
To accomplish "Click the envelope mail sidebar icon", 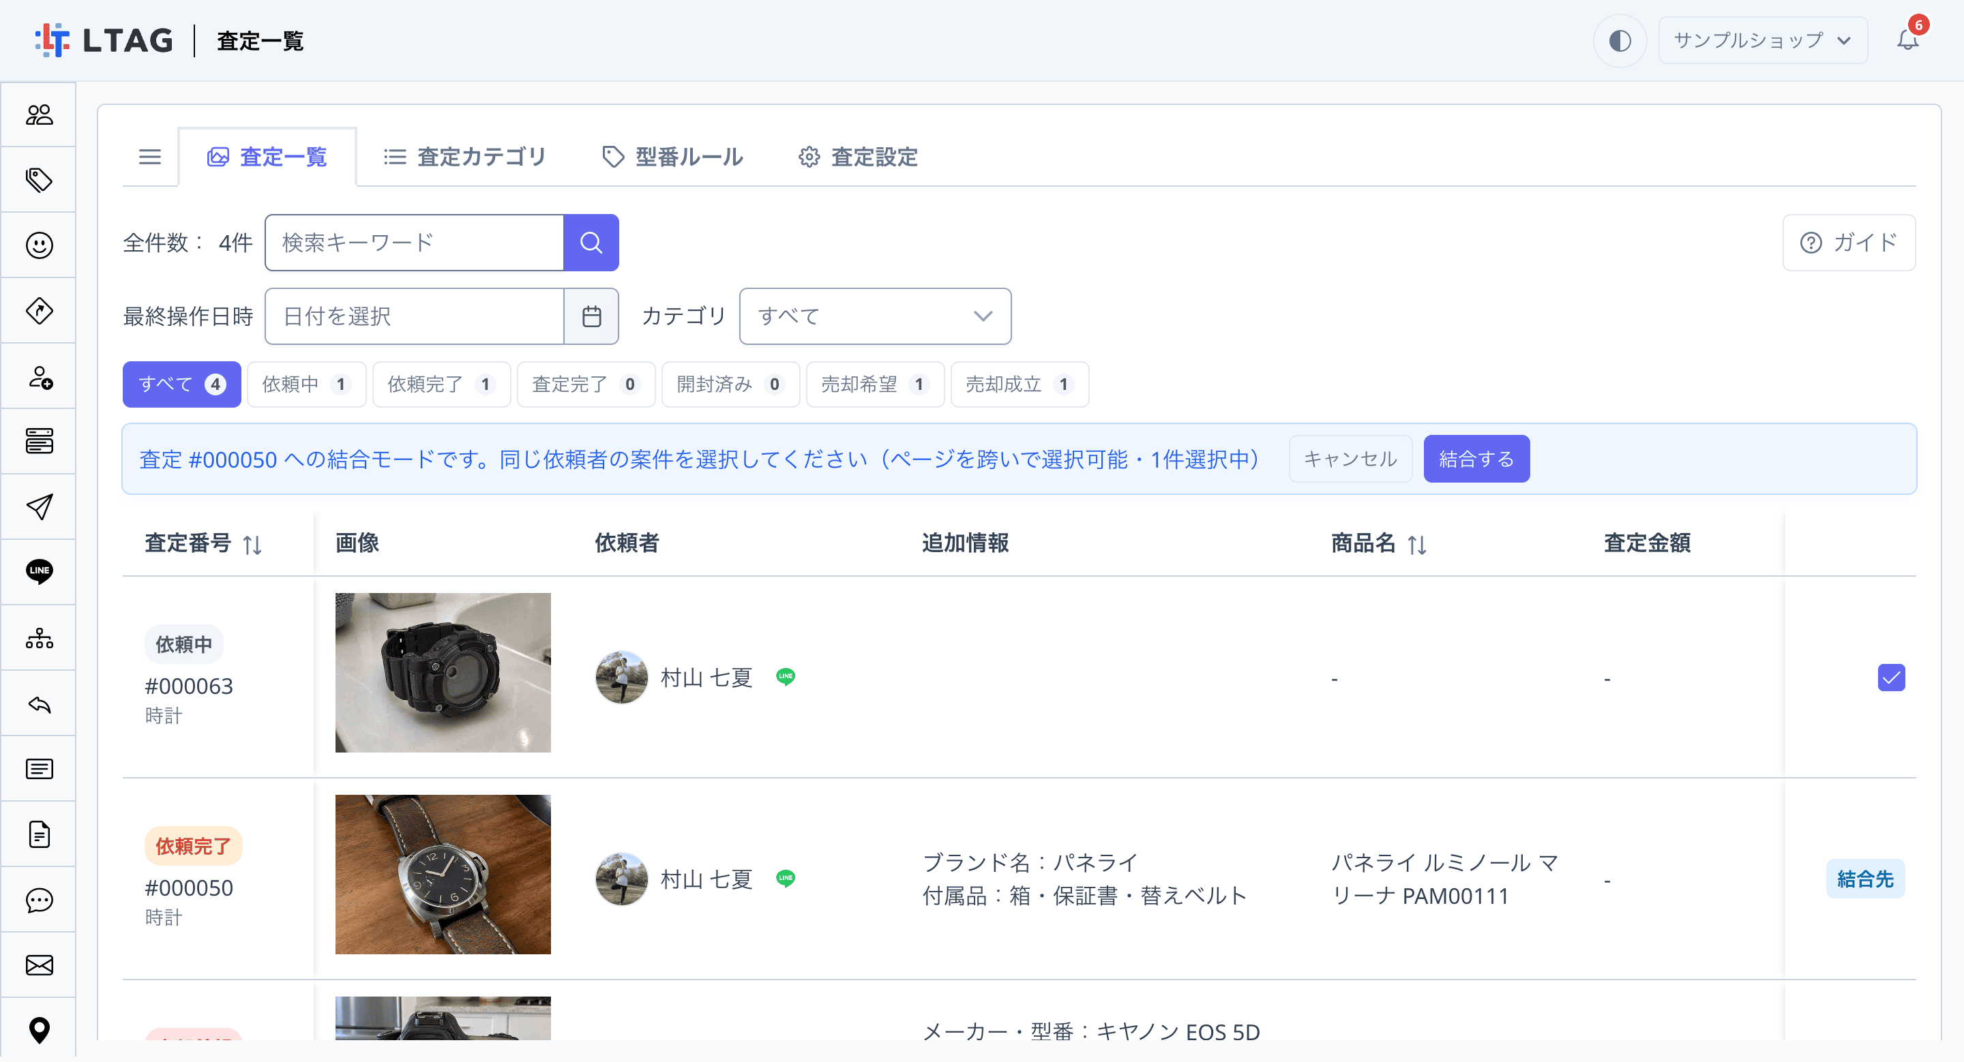I will (x=39, y=965).
